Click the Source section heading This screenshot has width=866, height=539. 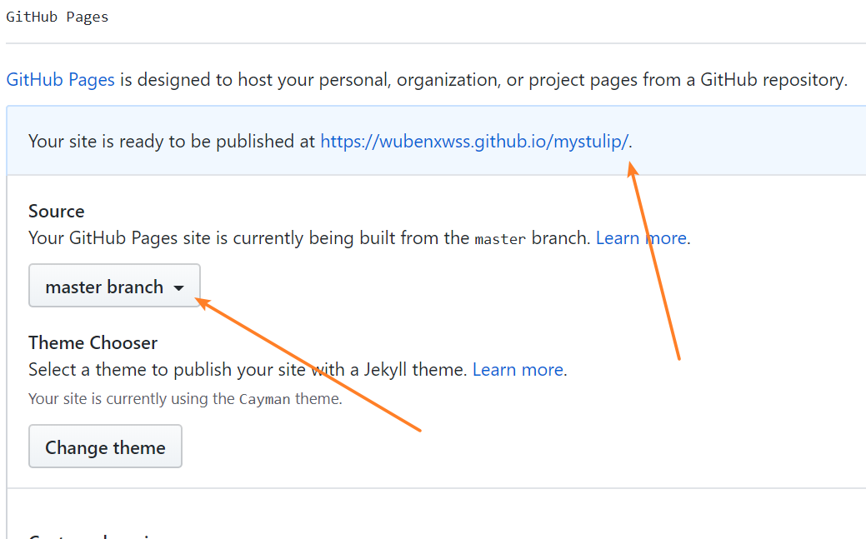[57, 212]
